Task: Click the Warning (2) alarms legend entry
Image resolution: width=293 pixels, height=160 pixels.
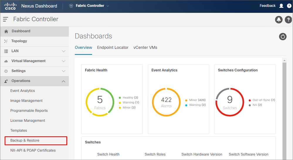Action: click(x=195, y=105)
